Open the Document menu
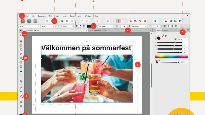The width and height of the screenshot is (205, 115). [x=42, y=16]
